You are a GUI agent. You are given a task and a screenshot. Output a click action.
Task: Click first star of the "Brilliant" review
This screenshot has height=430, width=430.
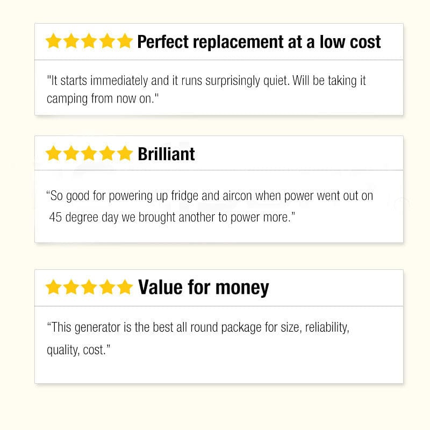(x=54, y=154)
